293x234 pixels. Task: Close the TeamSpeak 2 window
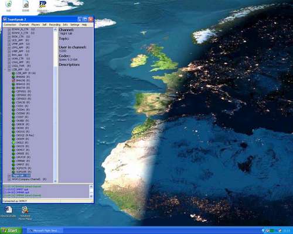click(91, 19)
